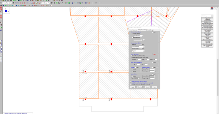Click the XZ axis orientation icon on canvas
Image resolution: width=219 pixels, height=114 pixels.
click(x=6, y=11)
